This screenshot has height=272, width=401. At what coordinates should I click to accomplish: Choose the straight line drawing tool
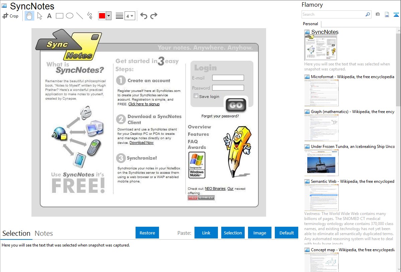[80, 16]
